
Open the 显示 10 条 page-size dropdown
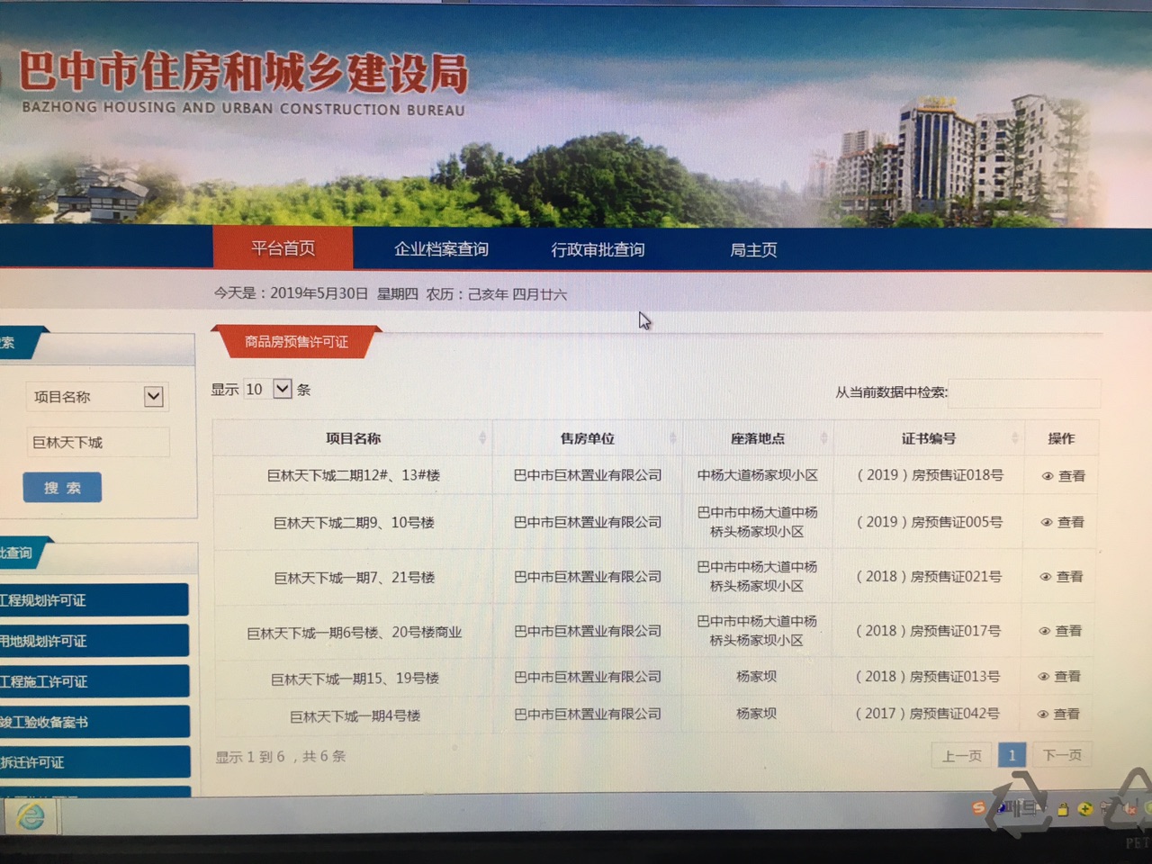click(268, 389)
